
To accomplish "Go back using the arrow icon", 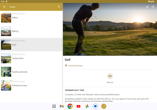I will [4, 7].
